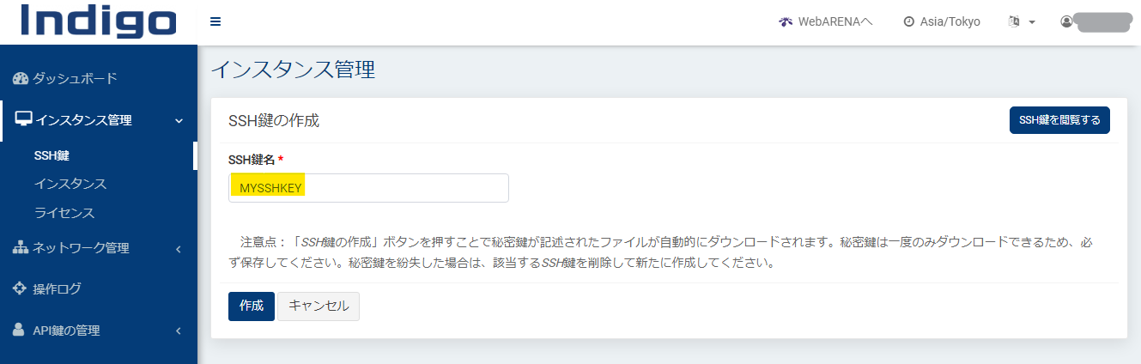Click the SSH鍵を閲覧する button

click(1059, 120)
